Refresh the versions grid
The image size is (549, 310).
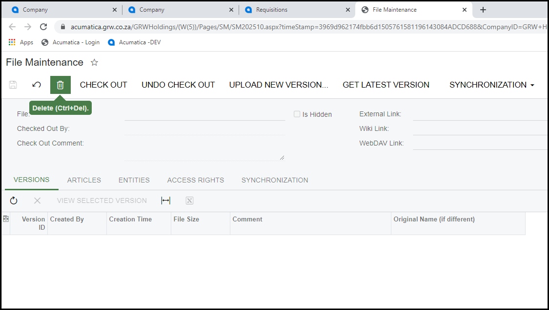point(14,201)
